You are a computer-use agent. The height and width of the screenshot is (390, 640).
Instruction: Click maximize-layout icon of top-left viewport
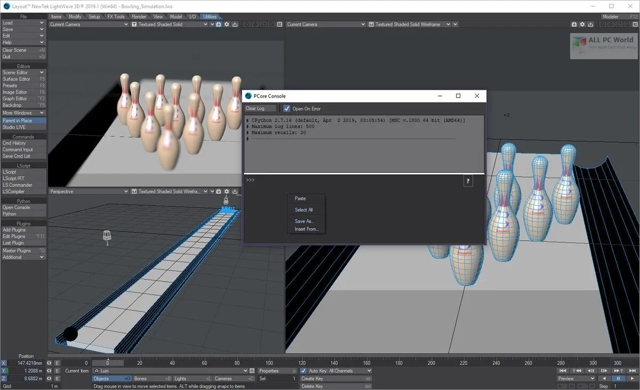(279, 25)
